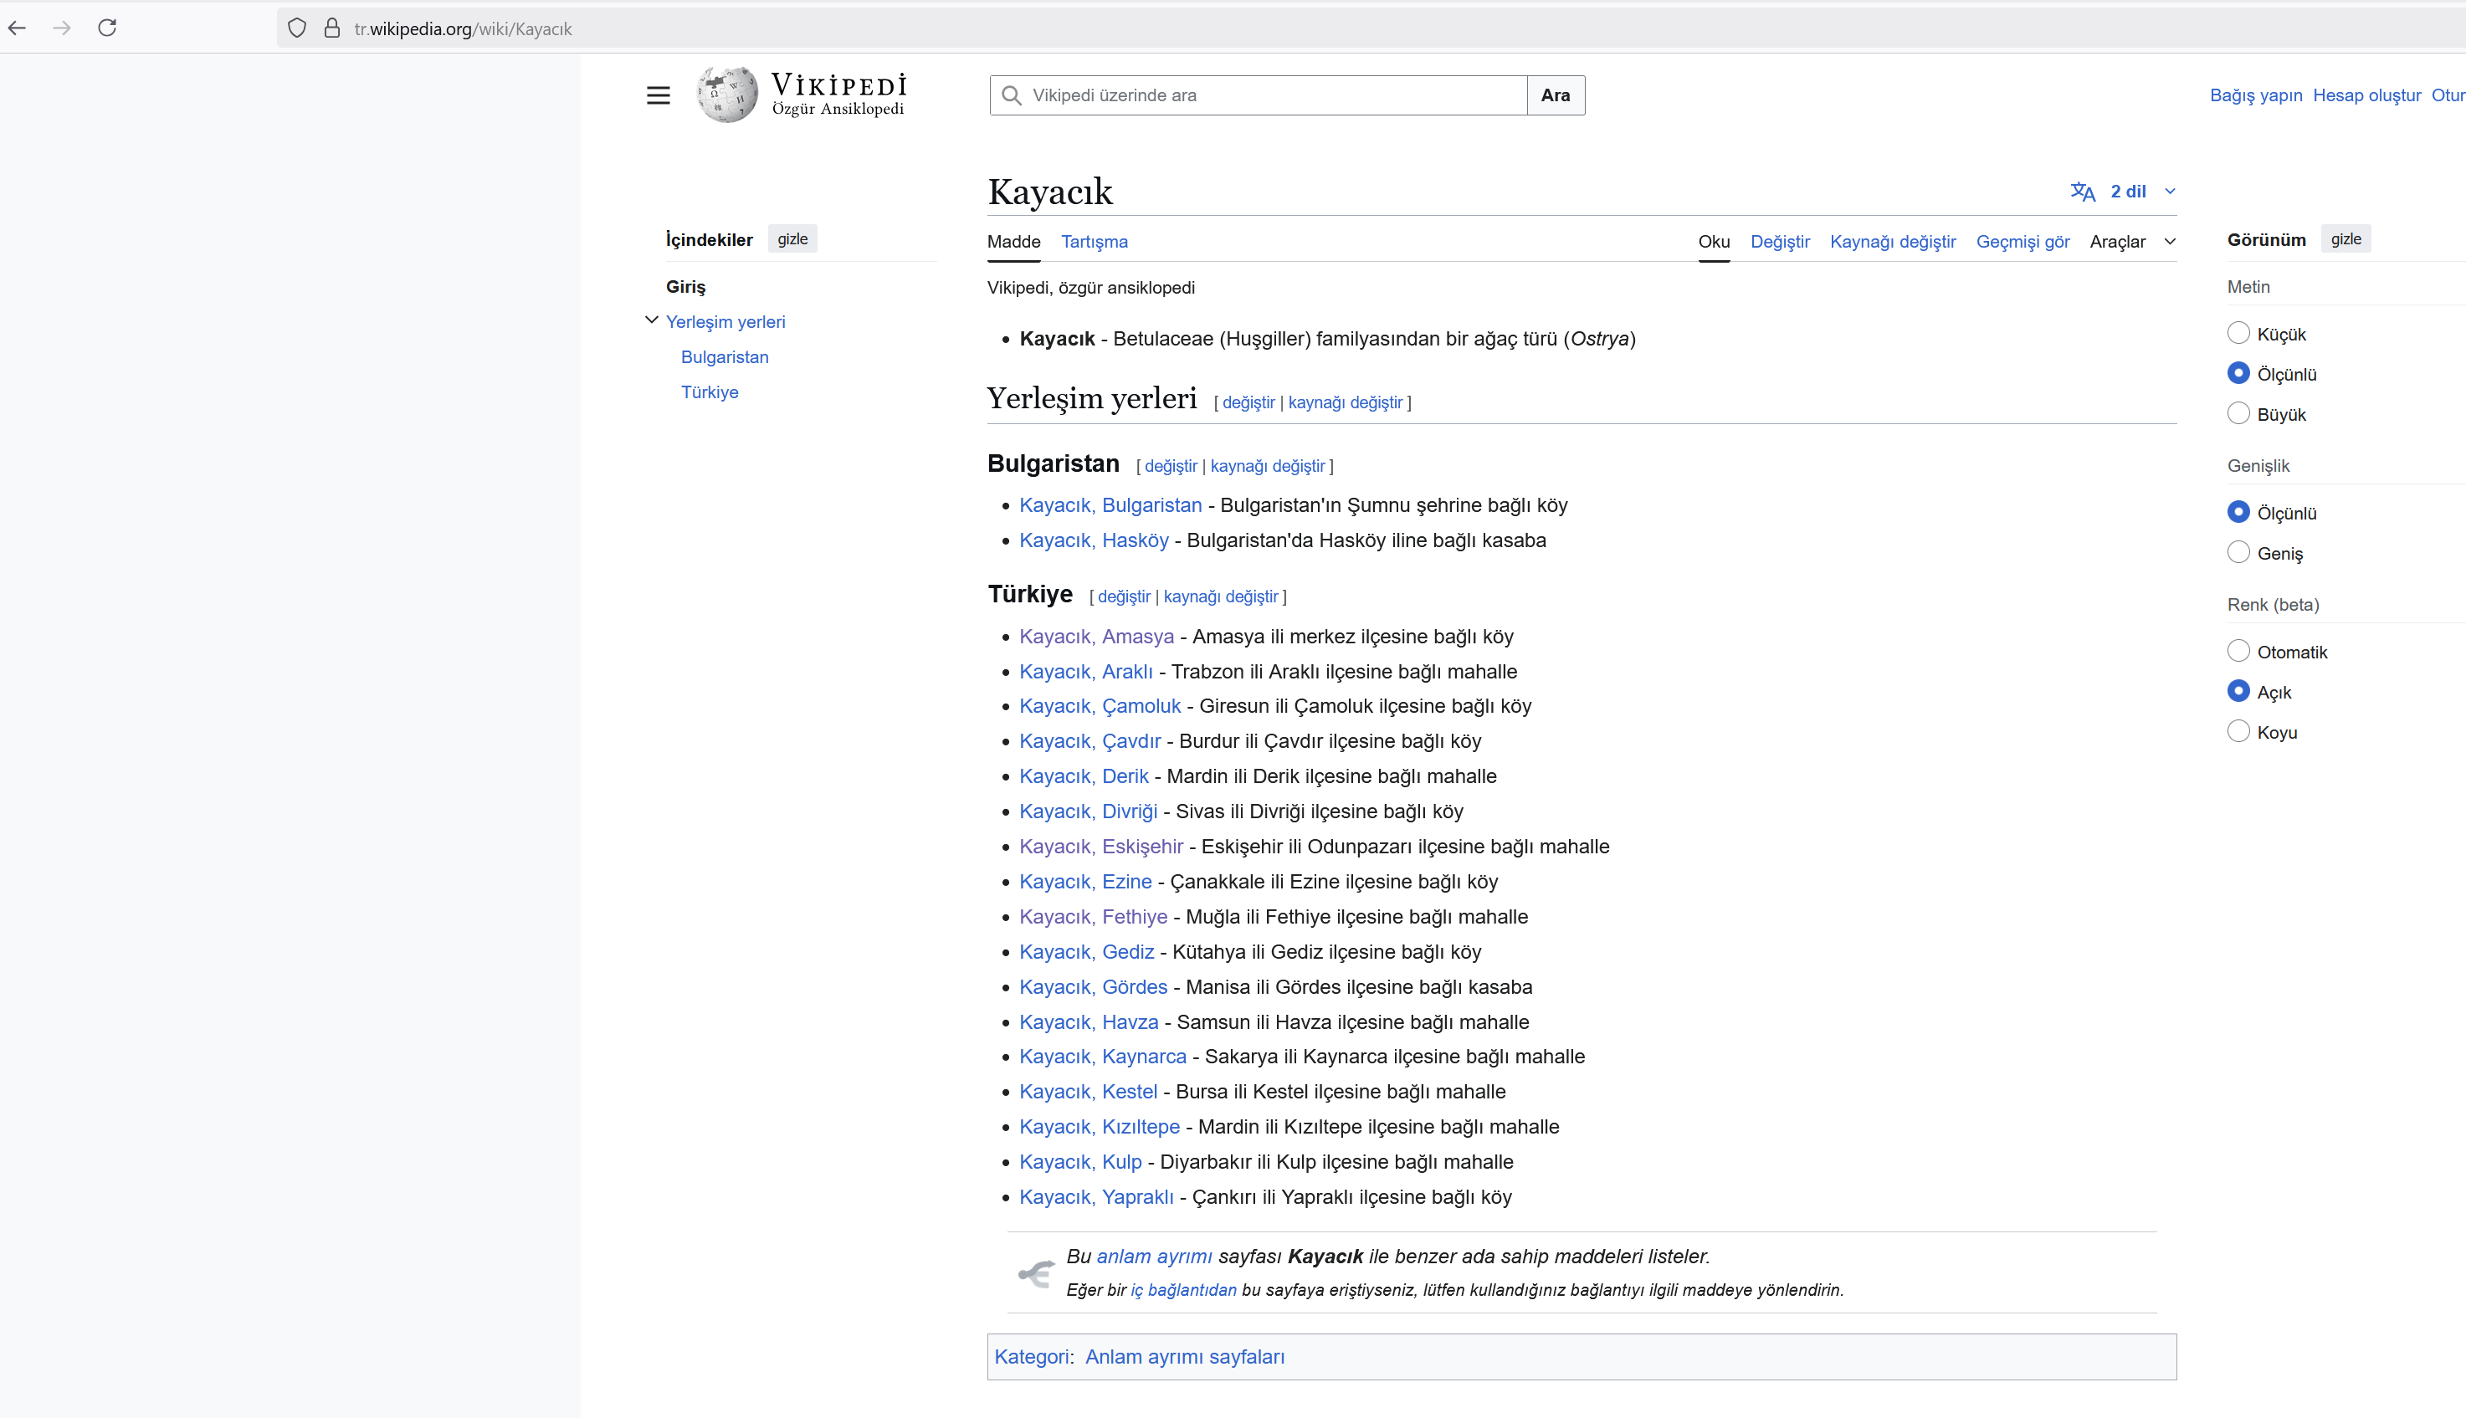
Task: Hide the İçindekiler sidebar
Action: 792,239
